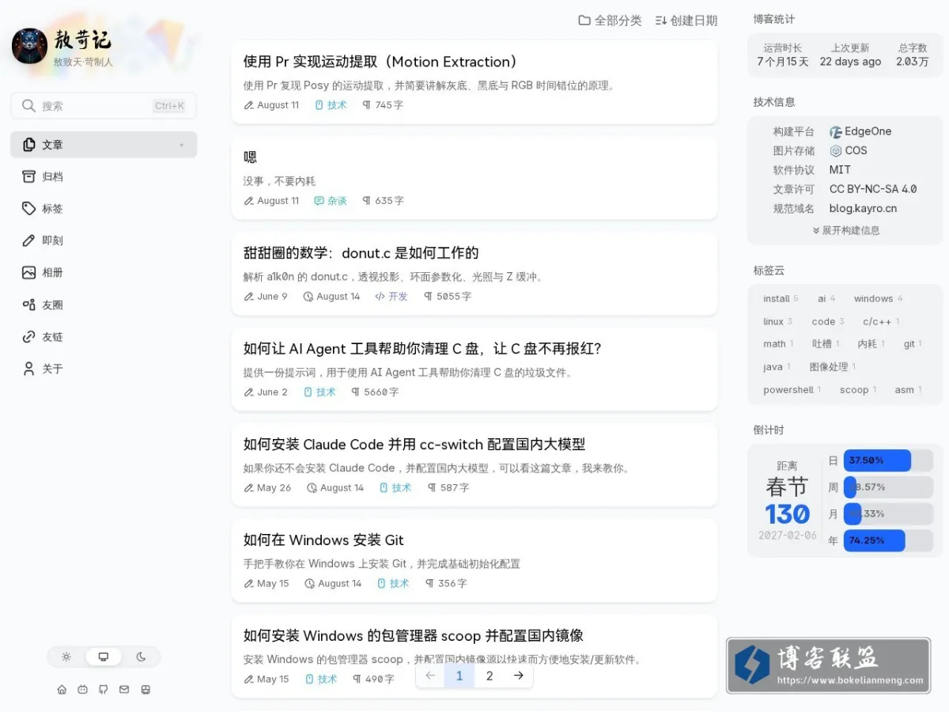
Task: Expand 展开构建信息 build details
Action: click(x=845, y=230)
